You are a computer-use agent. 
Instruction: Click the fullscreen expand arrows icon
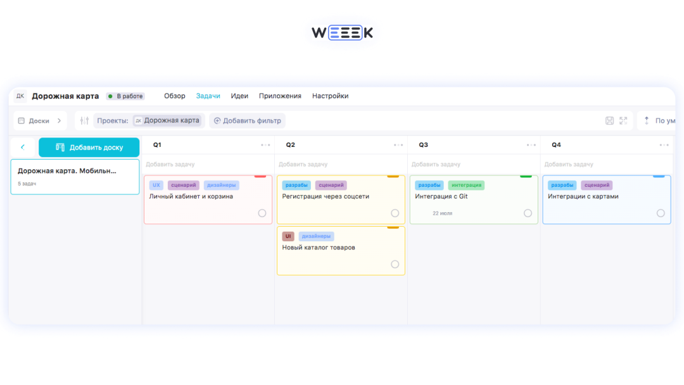(x=623, y=120)
